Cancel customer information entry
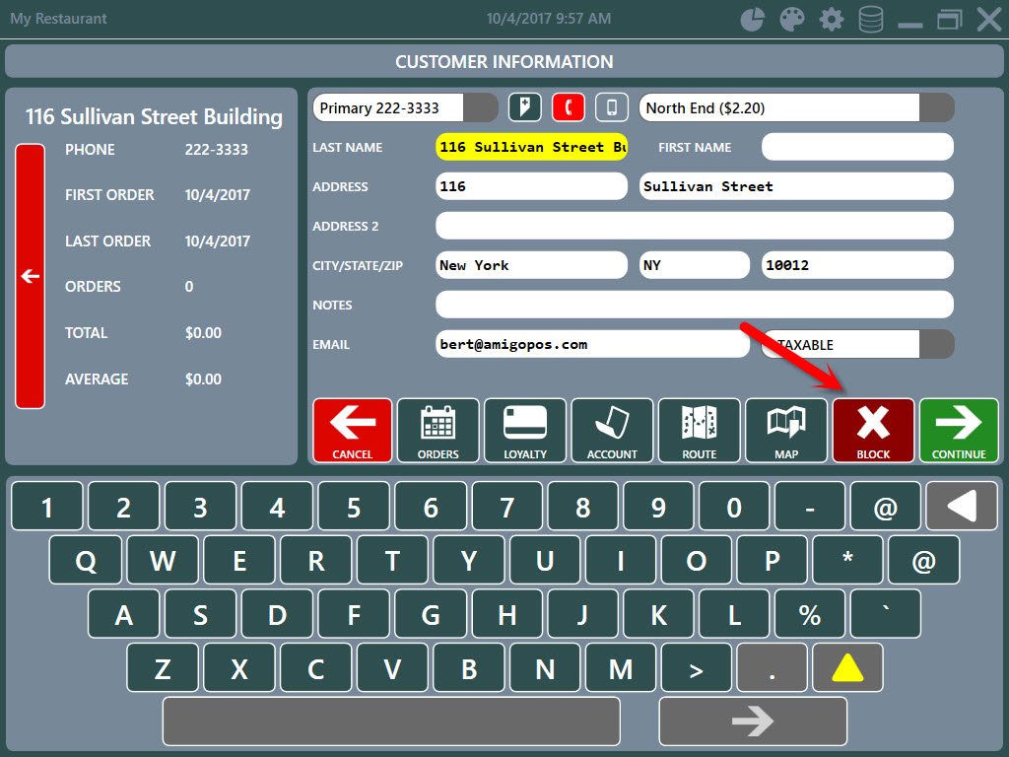Screen dimensions: 1009x757 [x=353, y=431]
